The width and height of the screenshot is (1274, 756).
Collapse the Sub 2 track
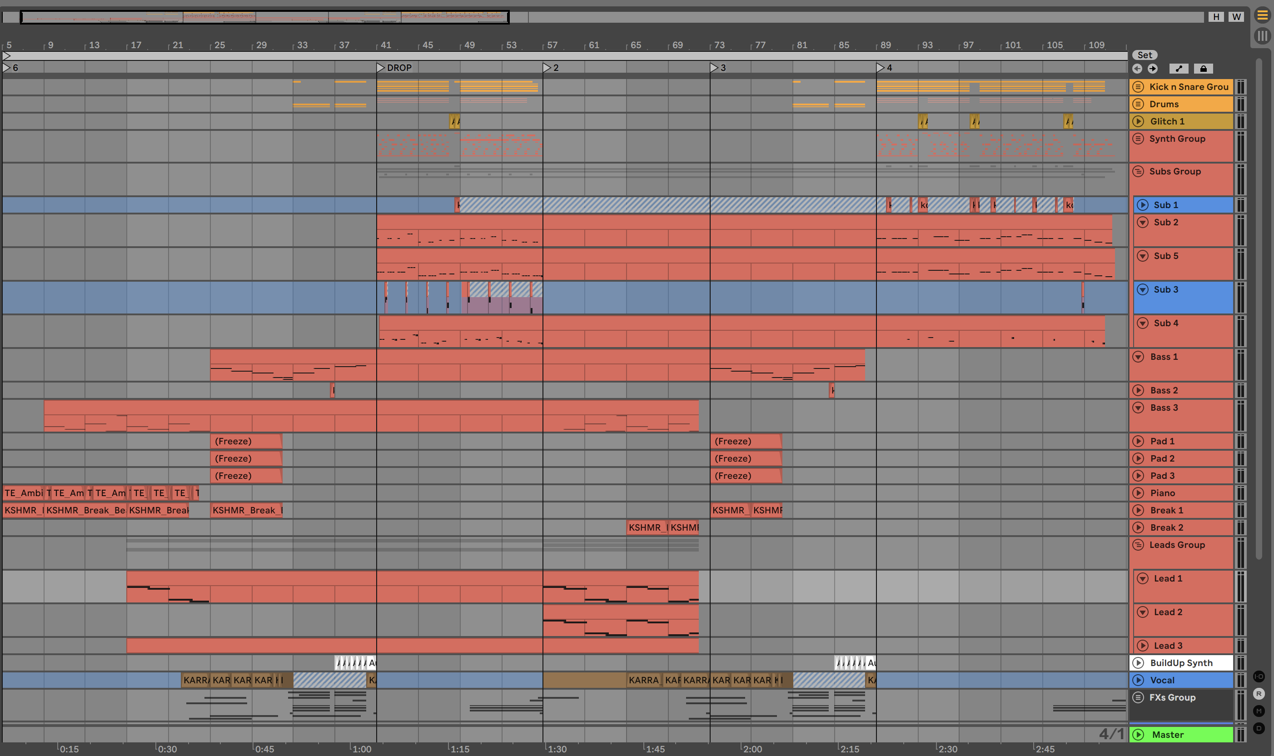click(1143, 222)
